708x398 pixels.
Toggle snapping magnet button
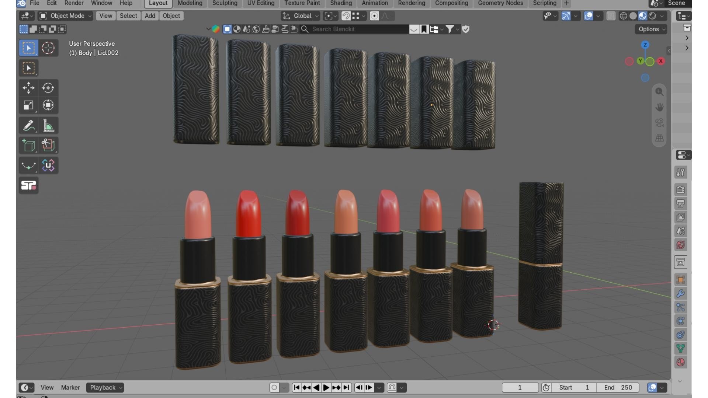pos(346,16)
